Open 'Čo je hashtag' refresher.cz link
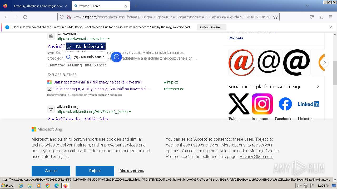This screenshot has height=189, width=337. (102, 89)
